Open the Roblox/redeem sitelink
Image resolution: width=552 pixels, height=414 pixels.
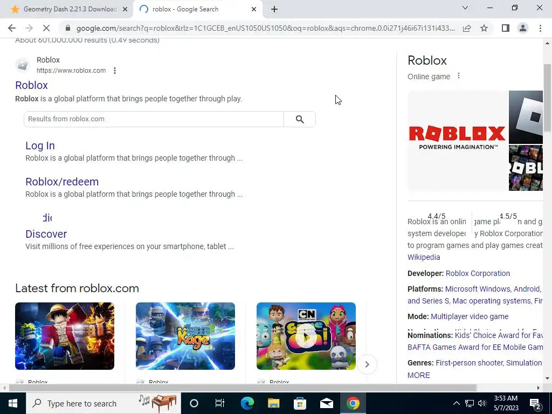coord(62,182)
